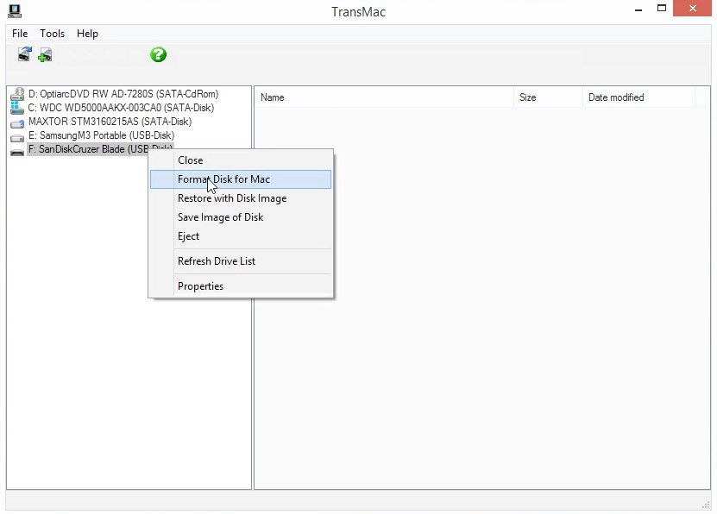The width and height of the screenshot is (717, 514).
Task: Choose Restore with Disk Image
Action: click(241, 198)
